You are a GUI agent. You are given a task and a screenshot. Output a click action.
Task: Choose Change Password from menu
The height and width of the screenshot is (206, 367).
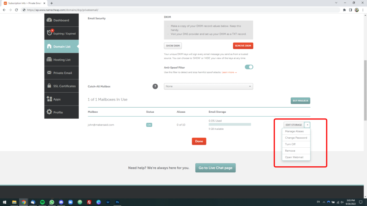coord(296,138)
